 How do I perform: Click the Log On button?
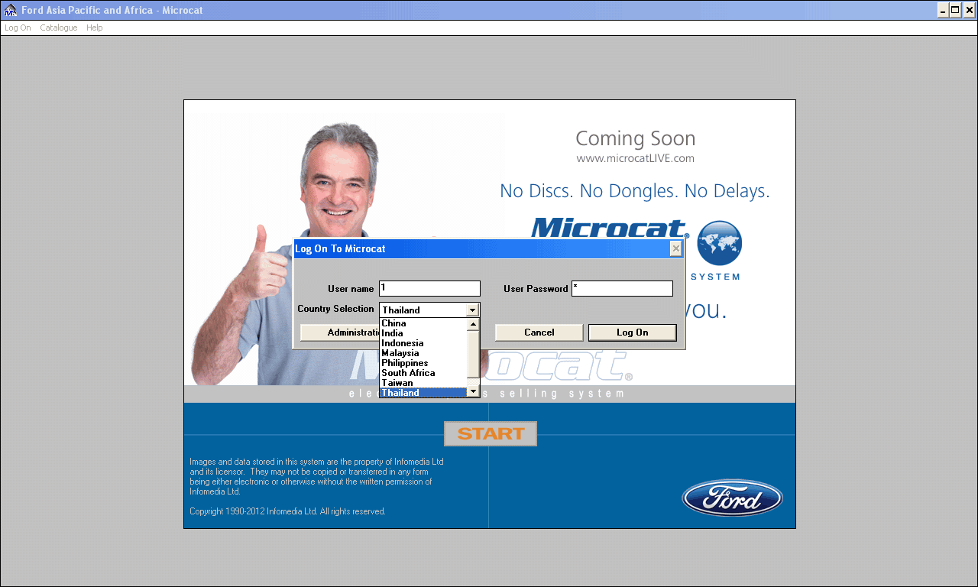pos(632,332)
